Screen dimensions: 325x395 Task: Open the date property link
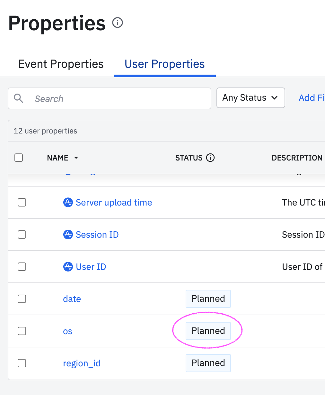72,299
